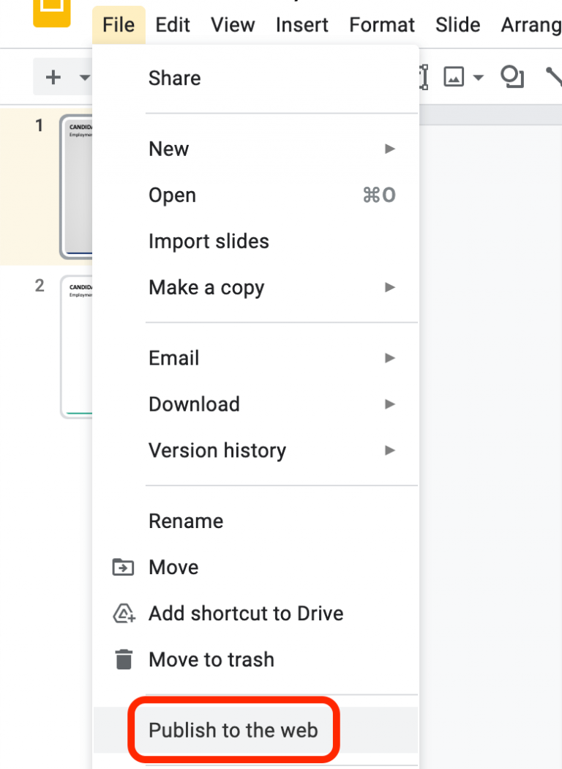Screen dimensions: 562x769
Task: Select the Text box tool
Action: [x=423, y=77]
